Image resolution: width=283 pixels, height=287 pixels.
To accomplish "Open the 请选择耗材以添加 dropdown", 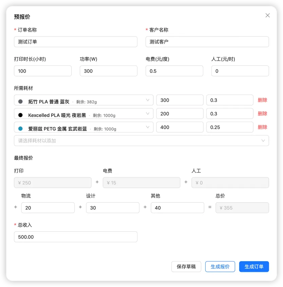I will click(x=141, y=140).
